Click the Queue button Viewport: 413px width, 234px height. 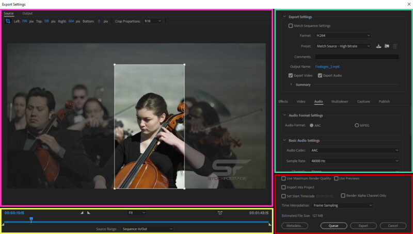click(x=333, y=226)
